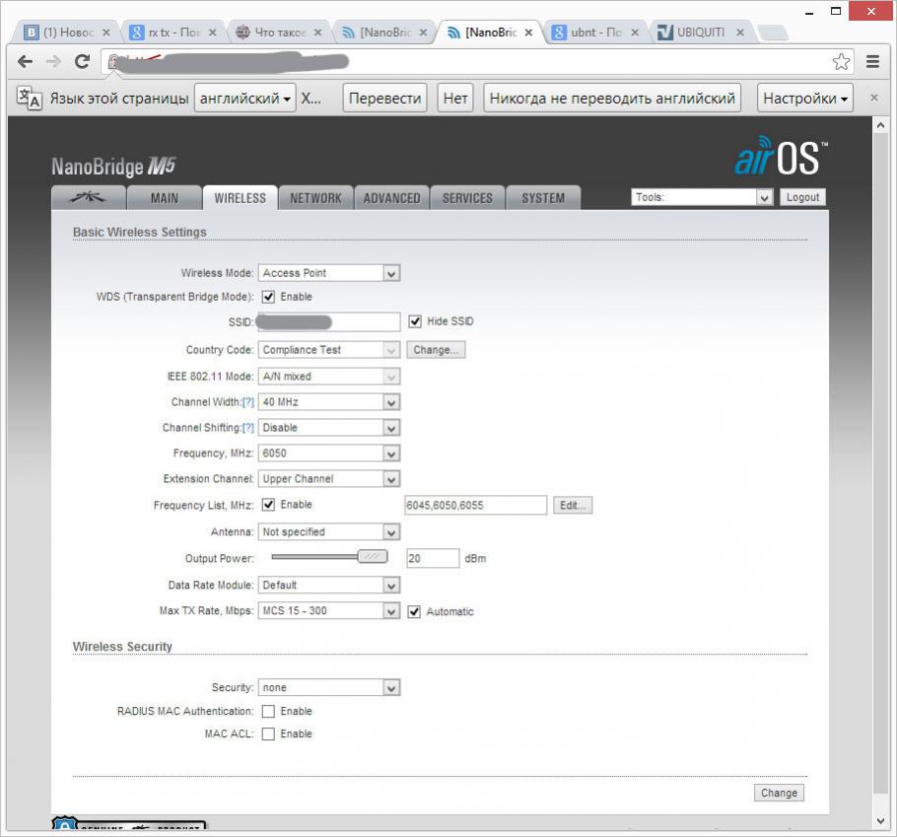Screen dimensions: 897x837
Task: Switch to the NETWORK tab
Action: tap(315, 198)
